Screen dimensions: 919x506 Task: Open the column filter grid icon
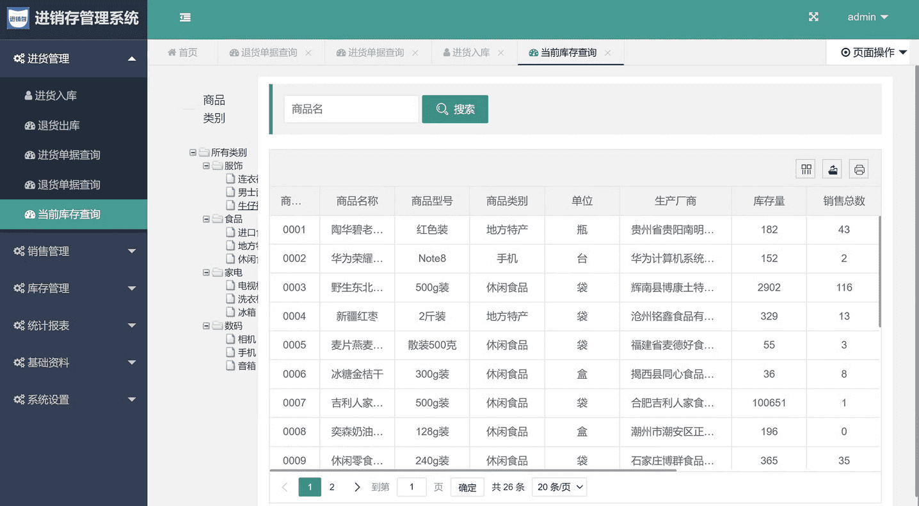pos(806,169)
